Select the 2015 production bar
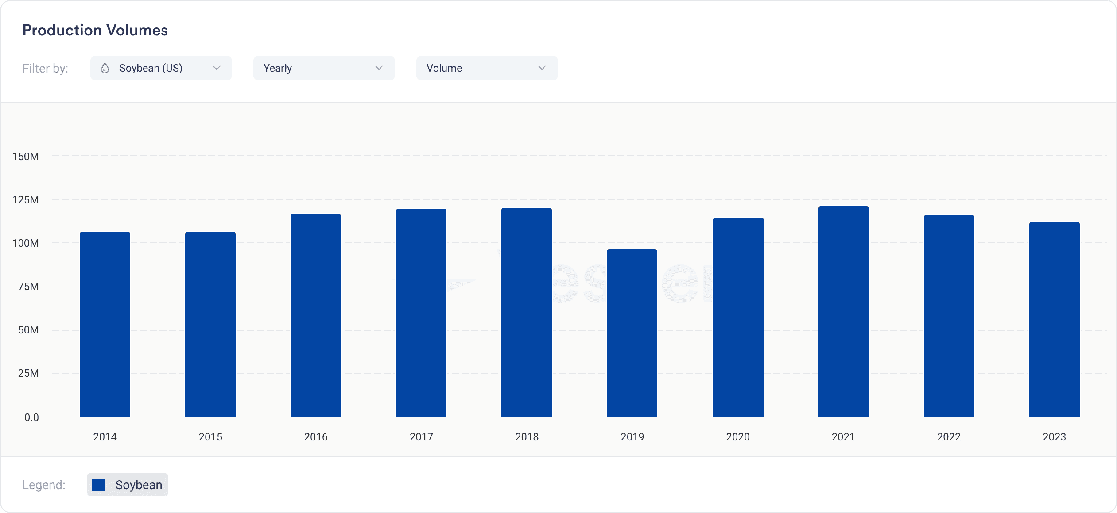This screenshot has height=513, width=1117. point(210,324)
